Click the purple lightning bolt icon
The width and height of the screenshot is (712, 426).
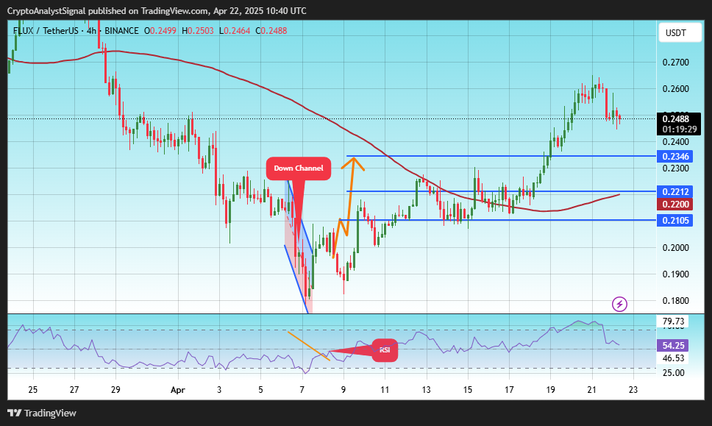pyautogui.click(x=619, y=304)
